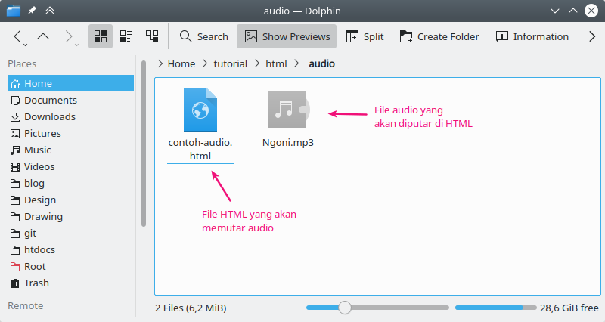Click the Places panel scrollbar
Image resolution: width=605 pixels, height=322 pixels.
(144, 144)
